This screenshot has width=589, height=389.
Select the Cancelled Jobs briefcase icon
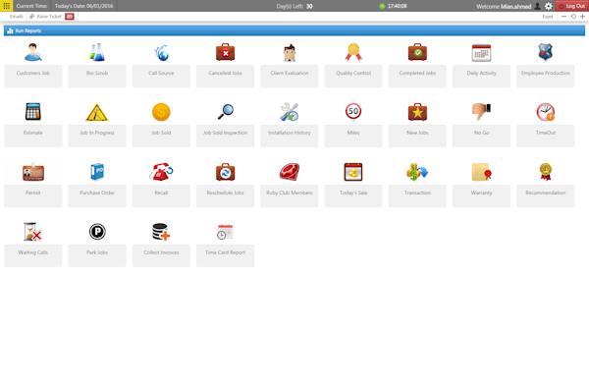tap(226, 52)
